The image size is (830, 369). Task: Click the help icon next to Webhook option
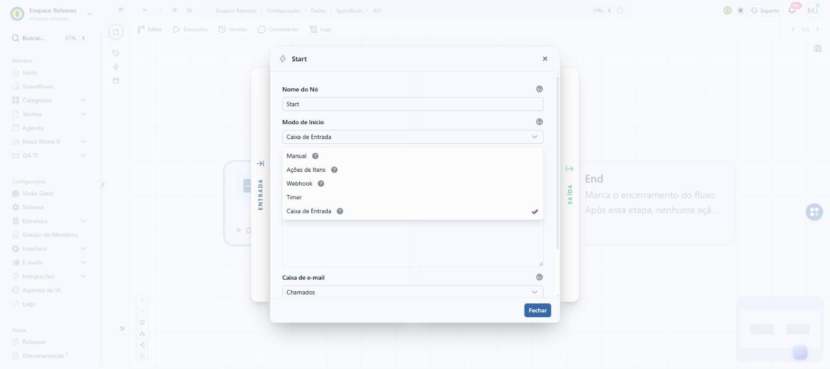321,183
